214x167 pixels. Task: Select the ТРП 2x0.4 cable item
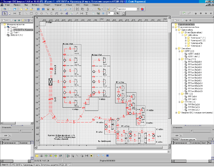tap(192, 96)
